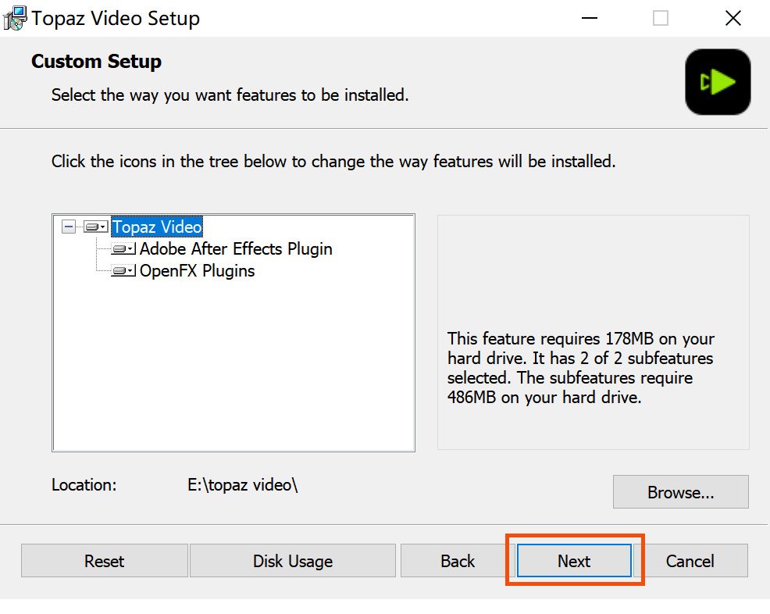Image resolution: width=770 pixels, height=614 pixels.
Task: Close the Topaz Video Setup window
Action: [733, 18]
